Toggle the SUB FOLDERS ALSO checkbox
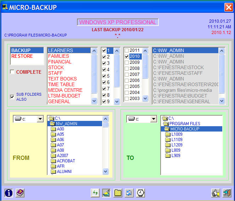The image size is (235, 201). click(12, 97)
